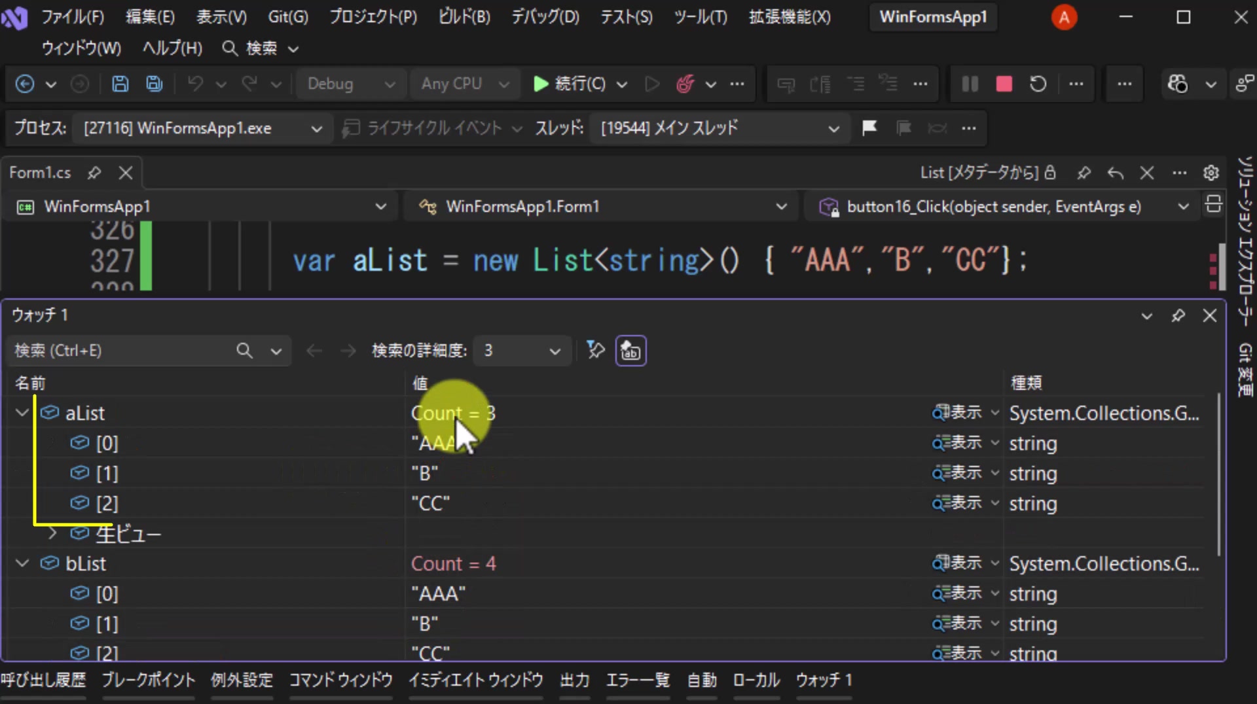The width and height of the screenshot is (1257, 704).
Task: Open the button16_Click member dropdown
Action: pyautogui.click(x=1002, y=207)
